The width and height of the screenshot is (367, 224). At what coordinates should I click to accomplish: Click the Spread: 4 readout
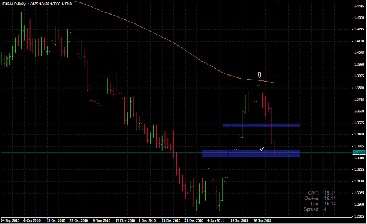[315, 209]
